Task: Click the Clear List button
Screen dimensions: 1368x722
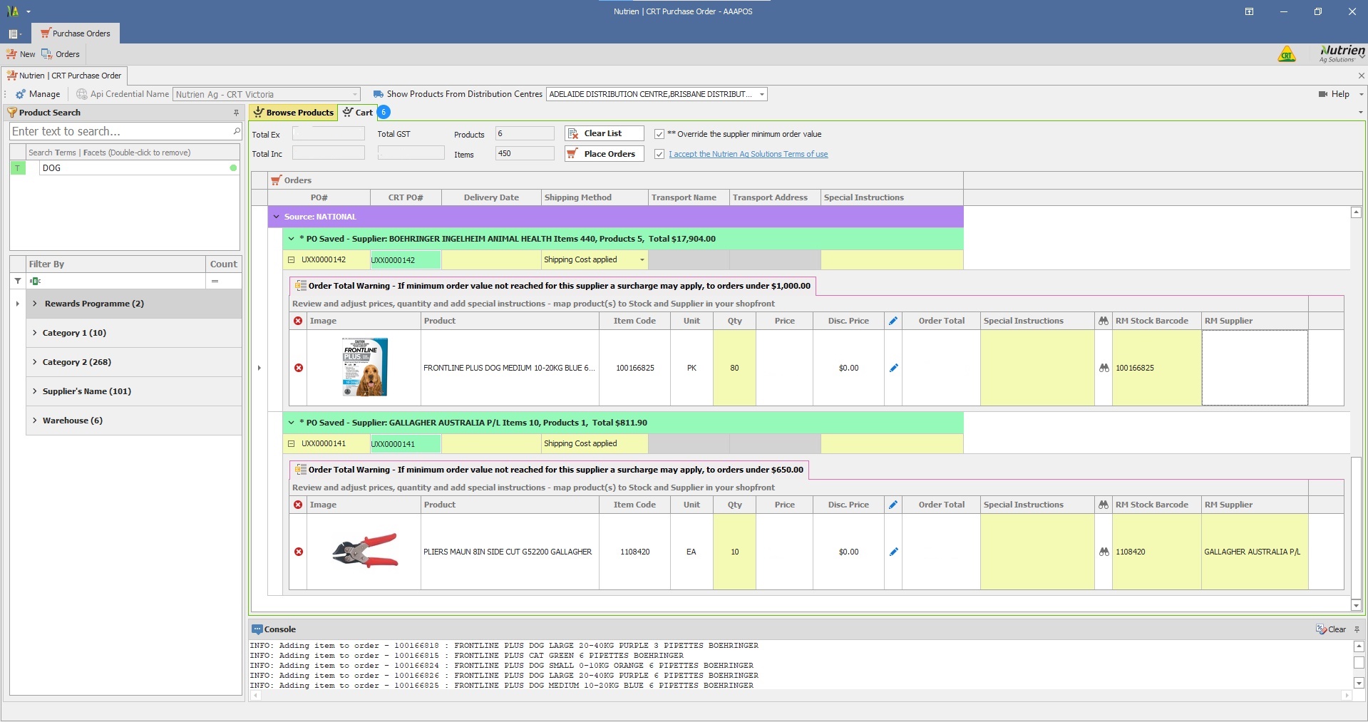Action: pos(604,133)
